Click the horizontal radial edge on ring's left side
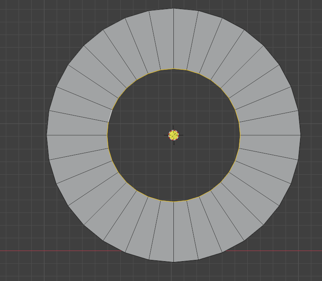The width and height of the screenshot is (322, 281). tap(77, 135)
